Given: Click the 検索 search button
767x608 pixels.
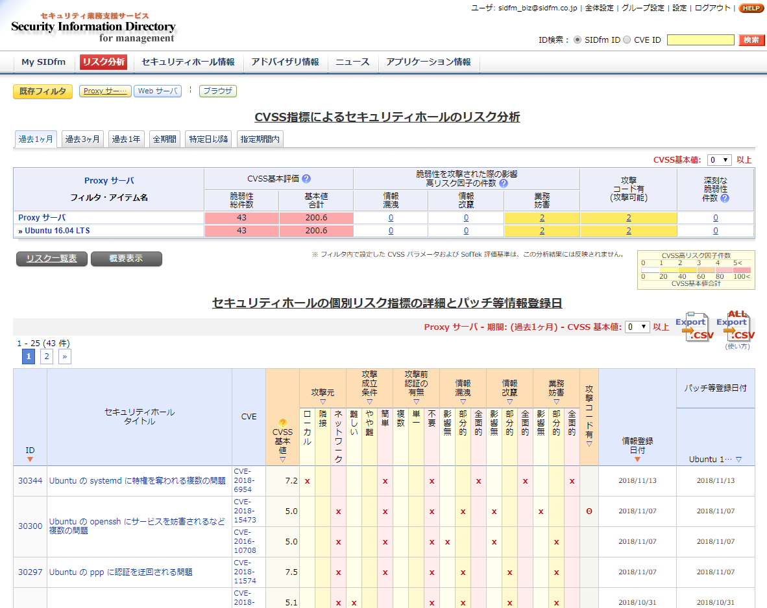Looking at the screenshot, I should pos(751,40).
